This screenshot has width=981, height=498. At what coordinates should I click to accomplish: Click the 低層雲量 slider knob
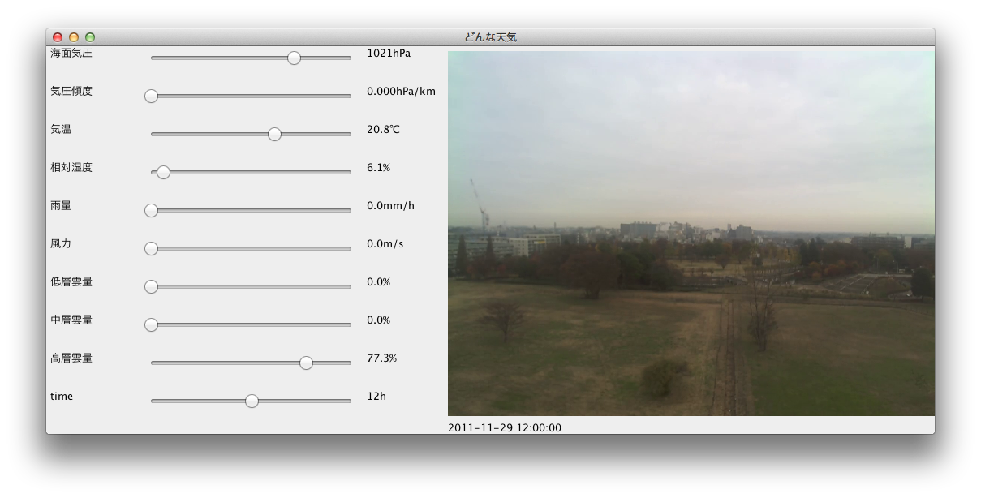point(151,286)
